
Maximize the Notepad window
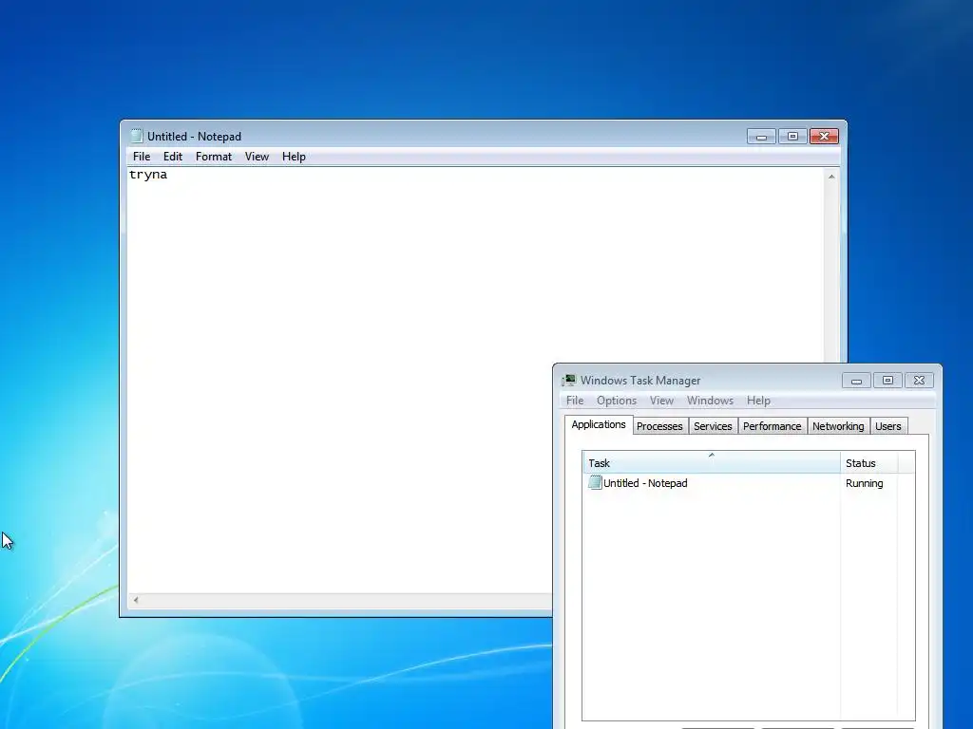click(792, 137)
